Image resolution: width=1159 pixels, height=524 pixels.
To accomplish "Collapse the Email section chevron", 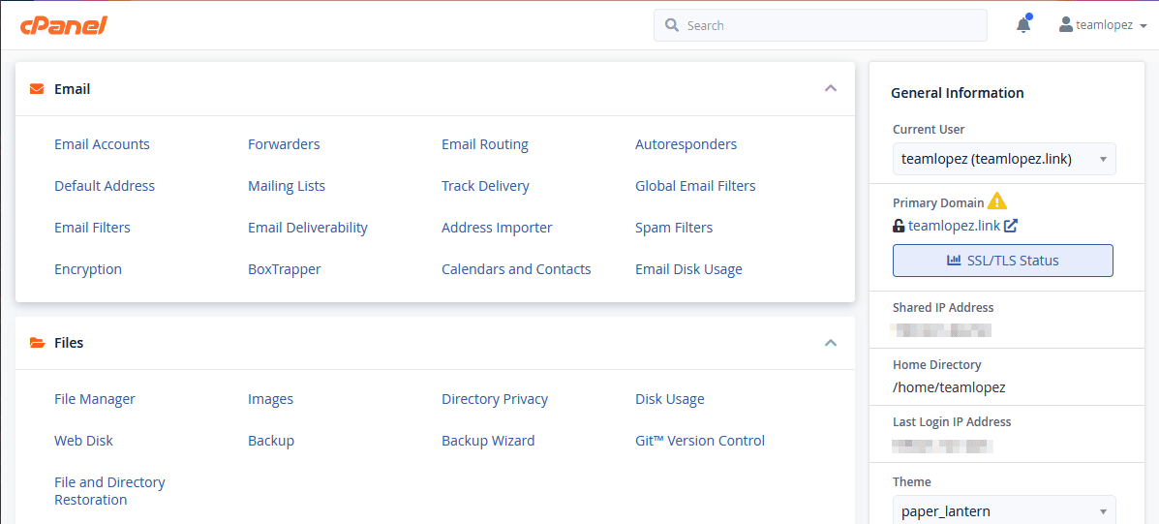I will pos(831,89).
